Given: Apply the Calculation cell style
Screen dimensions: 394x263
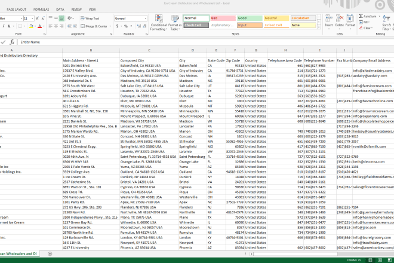Looking at the screenshot, I should pos(303,18).
